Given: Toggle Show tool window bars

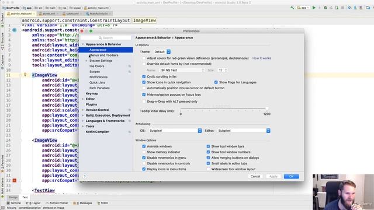Looking at the screenshot, I should 208,146.
